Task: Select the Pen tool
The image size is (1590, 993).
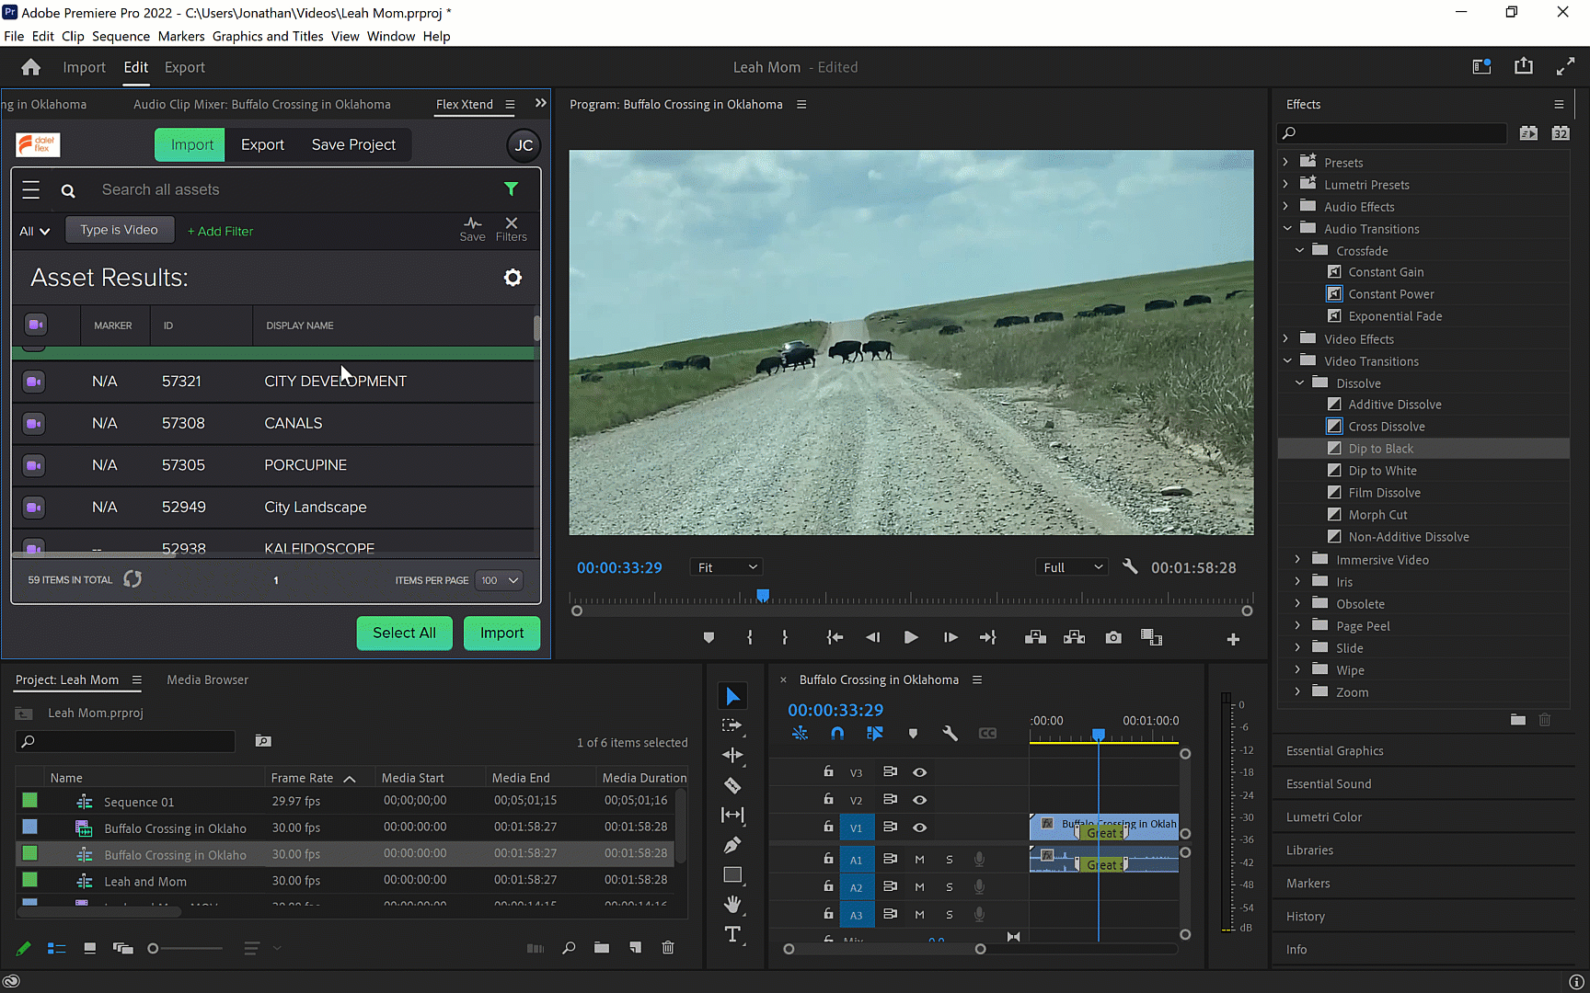Action: point(732,845)
